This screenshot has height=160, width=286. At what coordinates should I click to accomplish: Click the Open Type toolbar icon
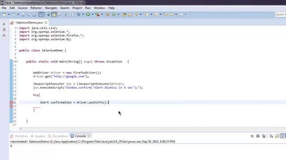point(124,14)
